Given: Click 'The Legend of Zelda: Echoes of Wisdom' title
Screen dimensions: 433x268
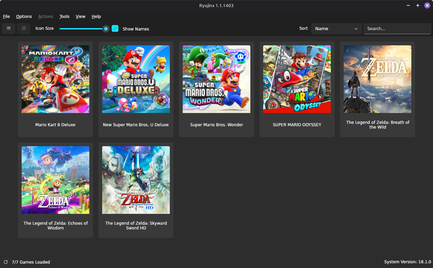Looking at the screenshot, I should [x=55, y=225].
